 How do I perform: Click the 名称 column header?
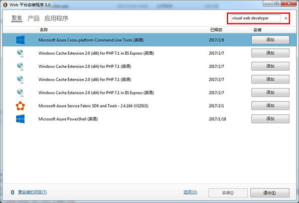click(x=44, y=30)
